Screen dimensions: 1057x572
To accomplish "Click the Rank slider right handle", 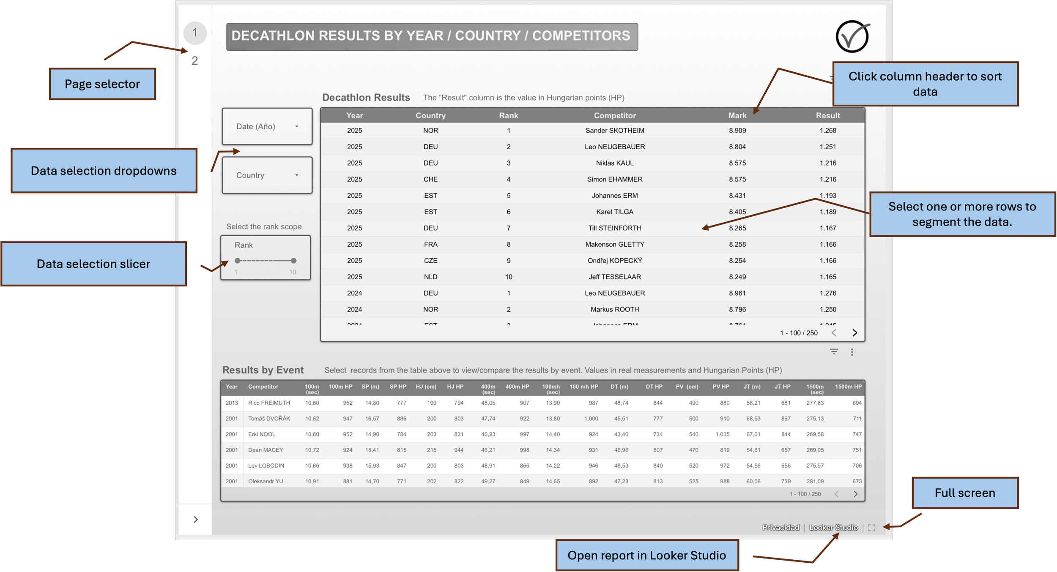I will pyautogui.click(x=294, y=261).
